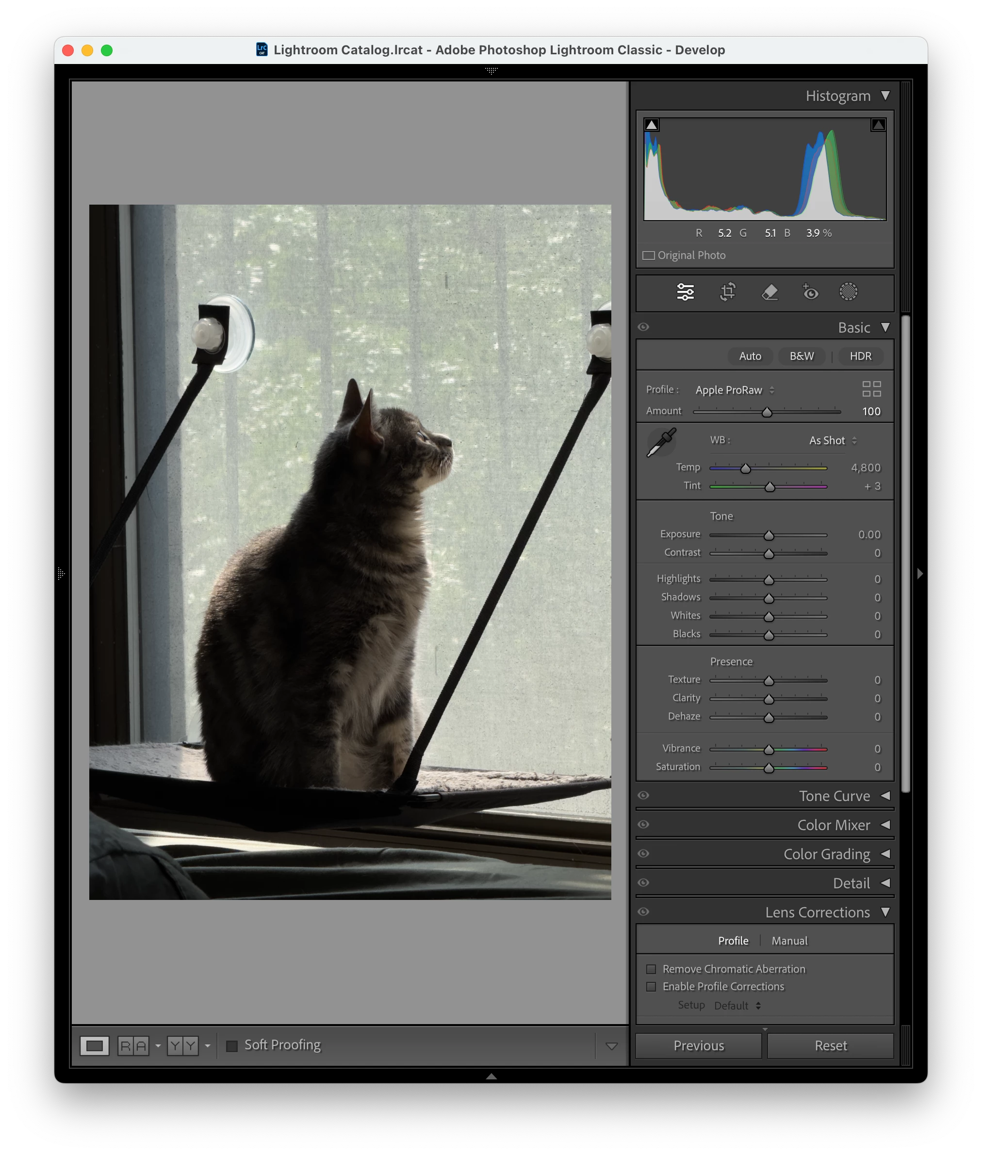This screenshot has height=1155, width=982.
Task: Select the Healing eraser tool
Action: 769,291
